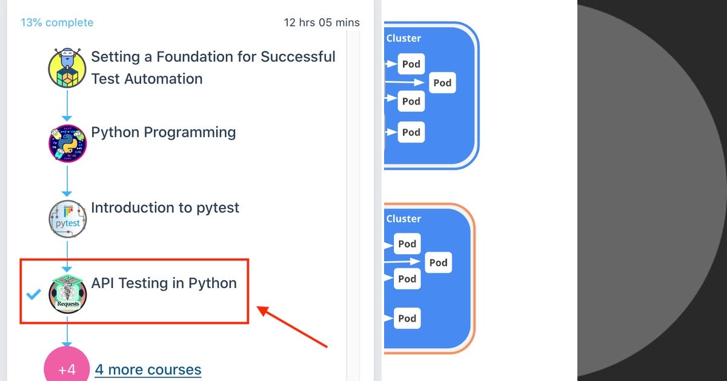Select the middle Pod node in the blue Cluster
Image resolution: width=727 pixels, height=381 pixels.
[x=410, y=101]
